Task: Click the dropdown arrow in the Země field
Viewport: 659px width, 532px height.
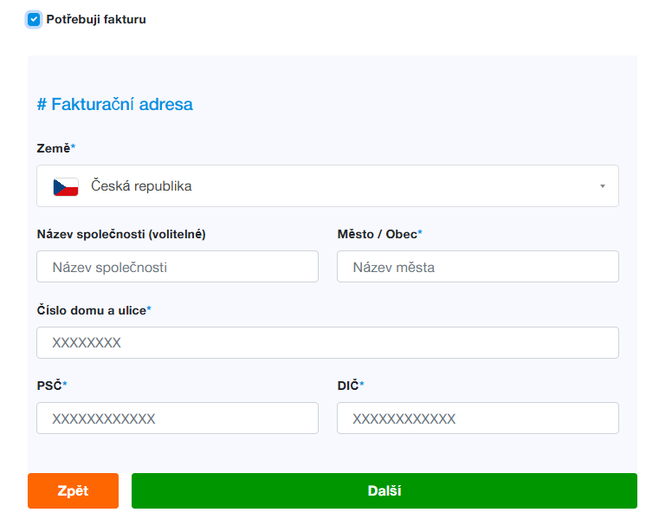Action: pyautogui.click(x=602, y=186)
